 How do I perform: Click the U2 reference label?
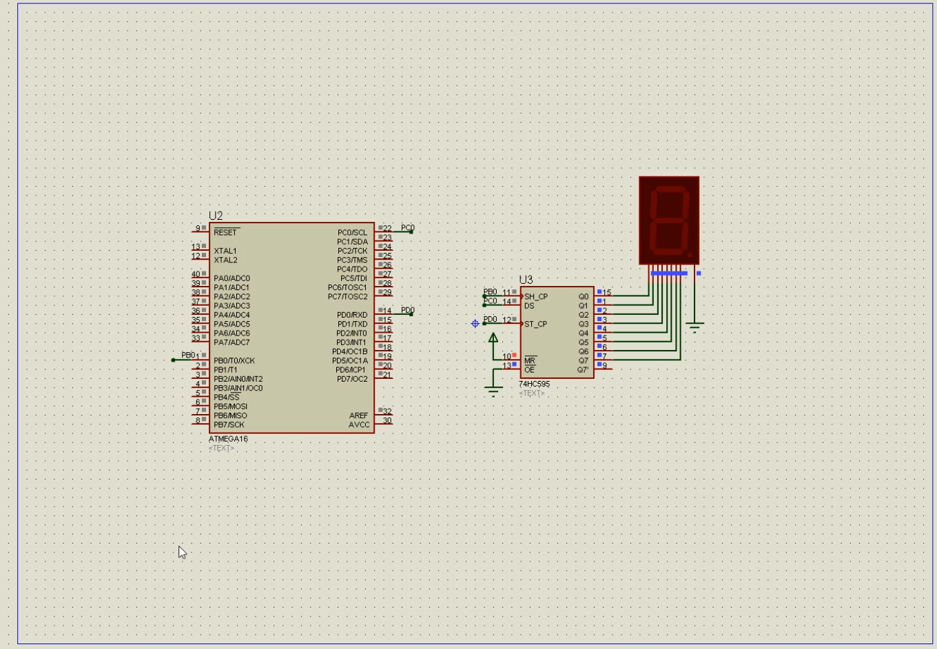pos(216,216)
